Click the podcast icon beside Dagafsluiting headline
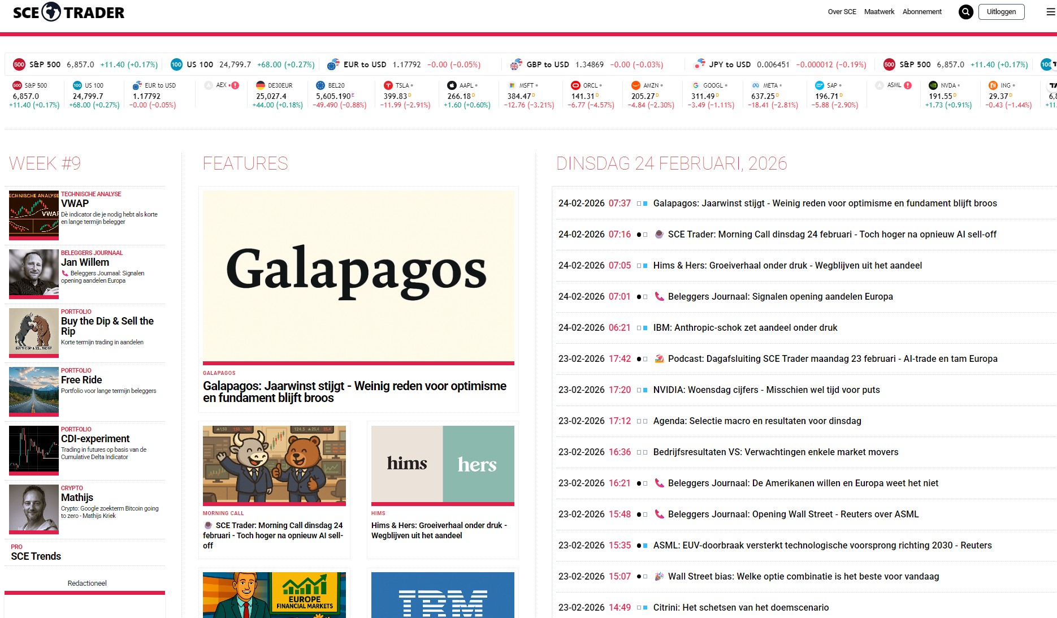 [659, 358]
